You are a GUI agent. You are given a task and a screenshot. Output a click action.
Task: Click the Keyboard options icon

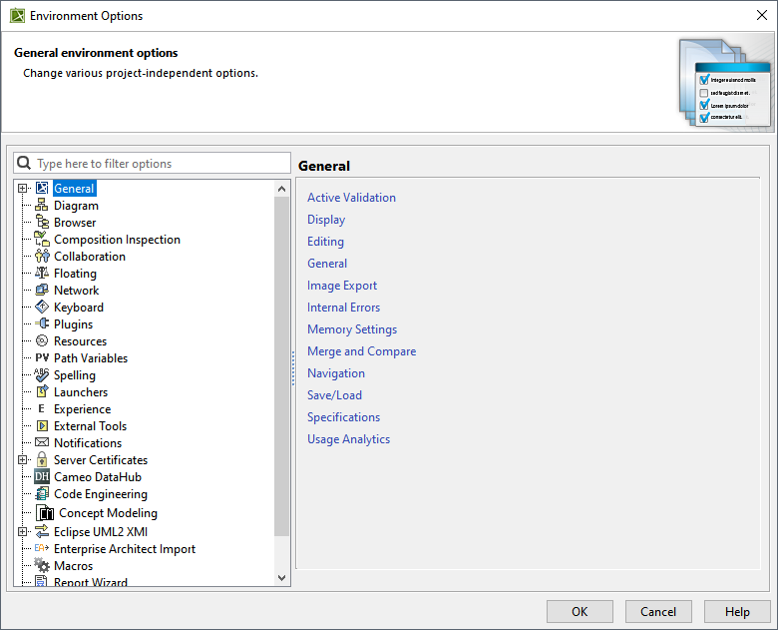pos(42,308)
